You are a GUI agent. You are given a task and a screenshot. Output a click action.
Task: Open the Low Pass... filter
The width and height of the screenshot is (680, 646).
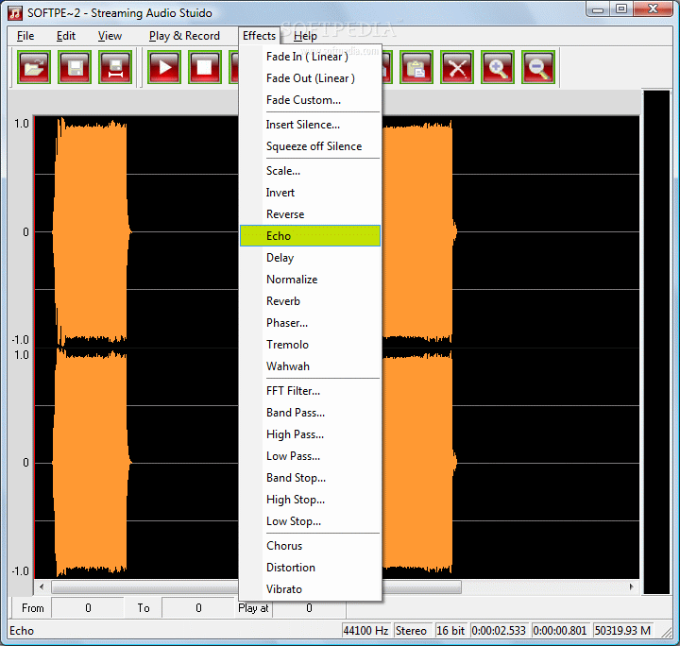click(x=310, y=456)
